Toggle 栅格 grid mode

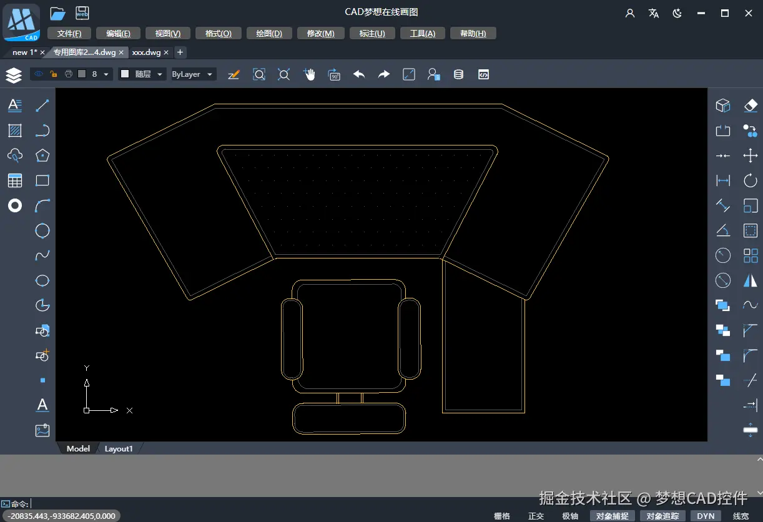click(501, 516)
